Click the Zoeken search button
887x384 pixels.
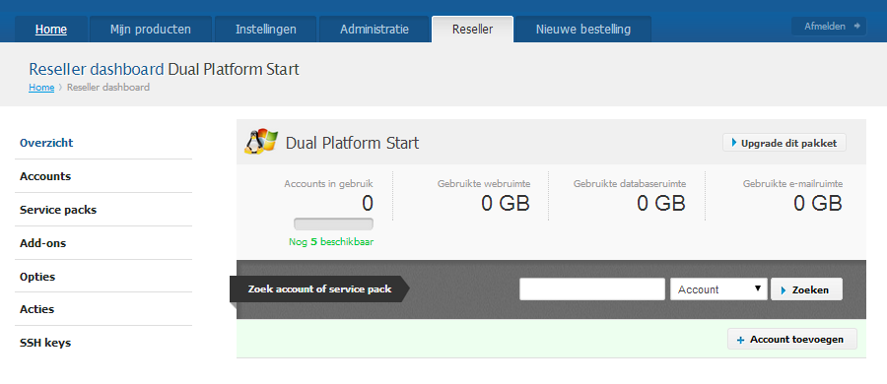point(806,289)
